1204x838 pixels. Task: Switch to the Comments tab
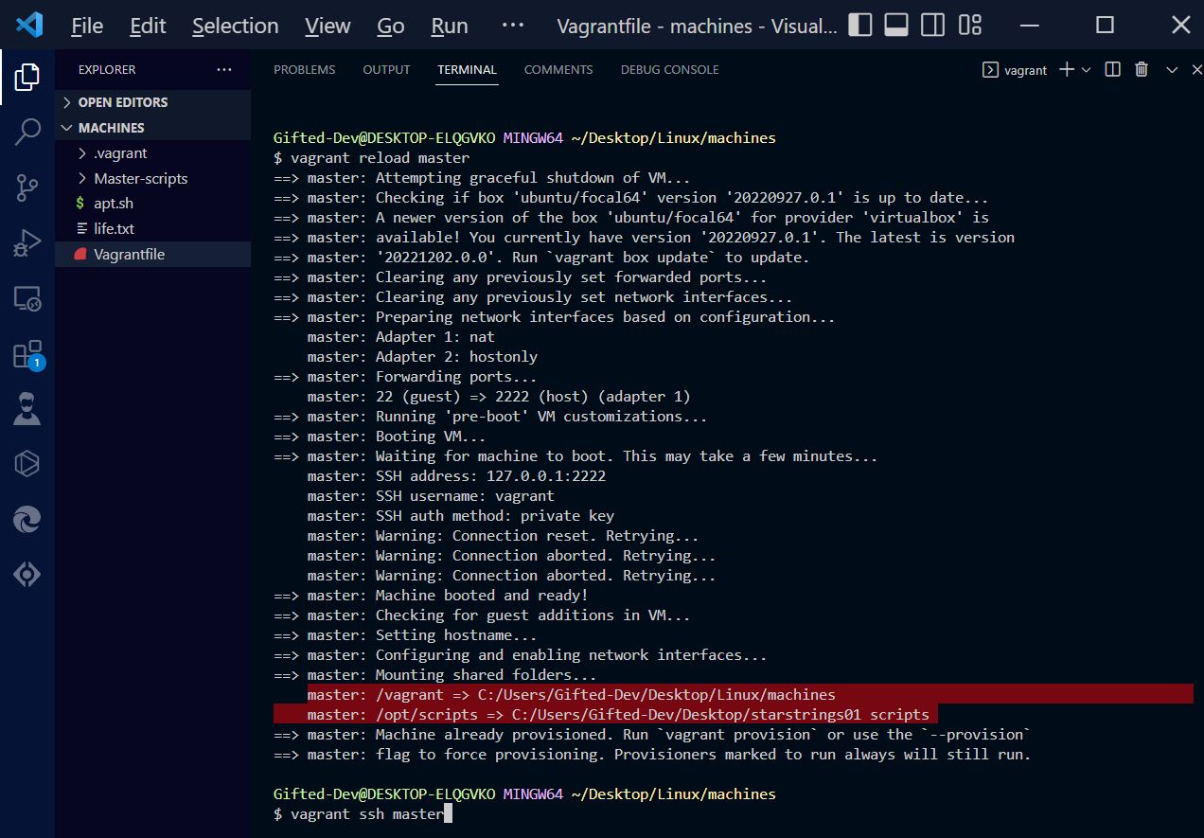558,70
